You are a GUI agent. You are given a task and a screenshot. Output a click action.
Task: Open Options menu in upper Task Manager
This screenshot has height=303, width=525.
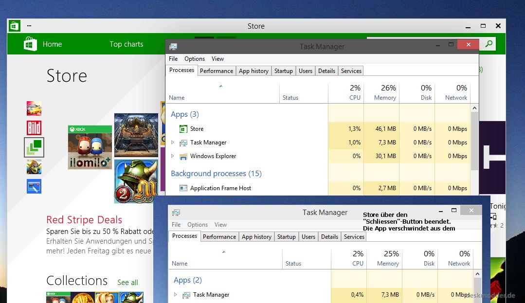click(x=195, y=58)
